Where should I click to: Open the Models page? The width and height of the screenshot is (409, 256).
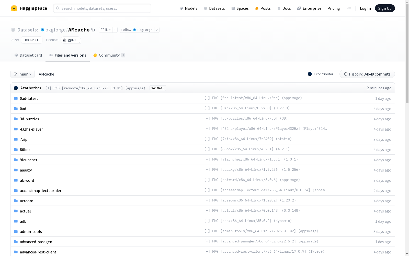pos(188,8)
